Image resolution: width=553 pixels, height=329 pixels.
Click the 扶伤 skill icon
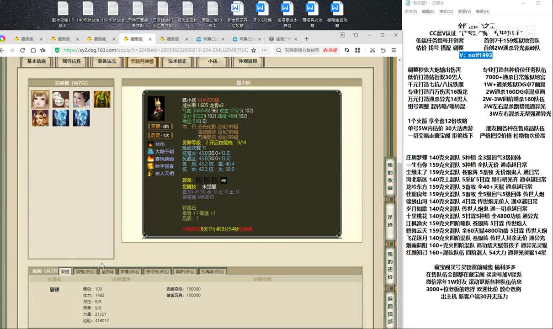click(x=150, y=144)
